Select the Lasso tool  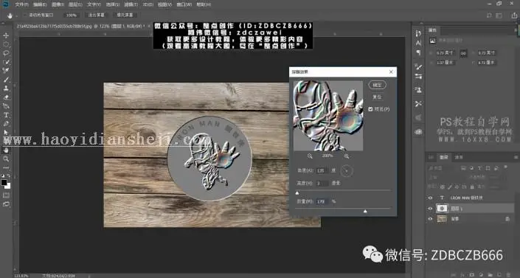point(6,53)
